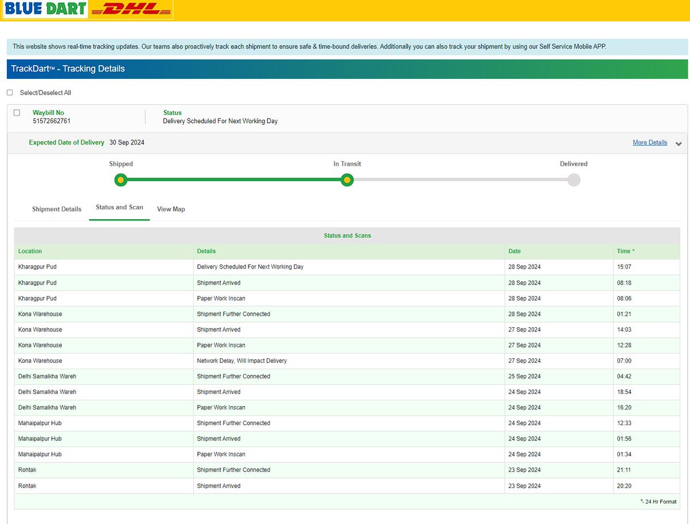This screenshot has width=690, height=524.
Task: Click the DHL logo in the header
Action: click(131, 10)
